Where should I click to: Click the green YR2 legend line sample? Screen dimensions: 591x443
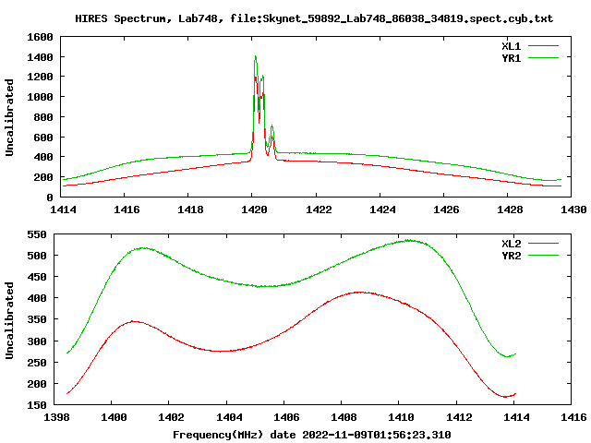click(543, 256)
